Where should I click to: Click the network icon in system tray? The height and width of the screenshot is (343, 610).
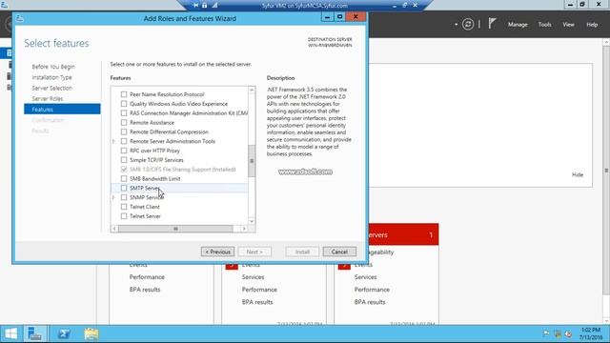click(558, 333)
